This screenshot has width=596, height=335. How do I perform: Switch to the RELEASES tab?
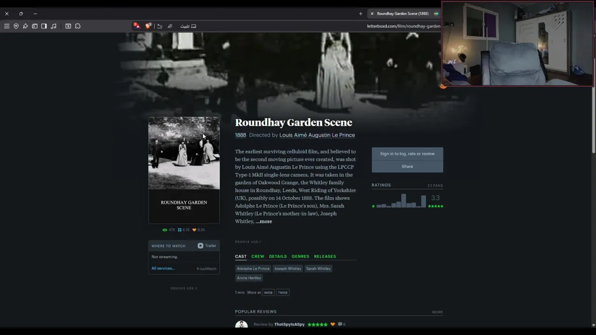pyautogui.click(x=325, y=256)
